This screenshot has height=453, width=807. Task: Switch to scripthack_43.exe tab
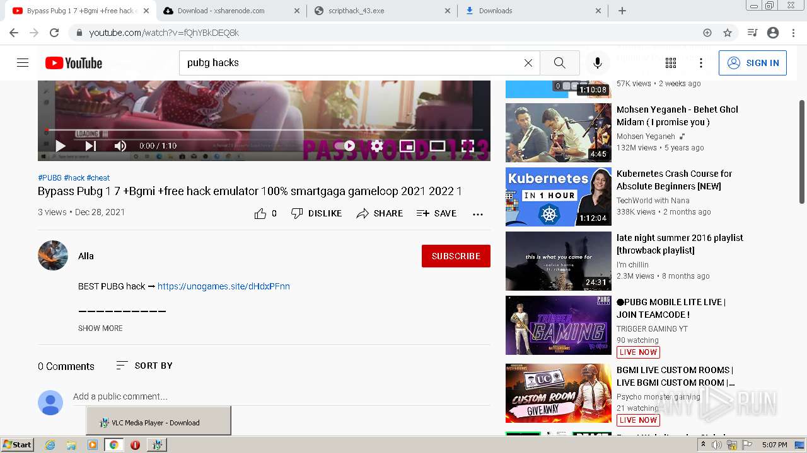coord(383,11)
